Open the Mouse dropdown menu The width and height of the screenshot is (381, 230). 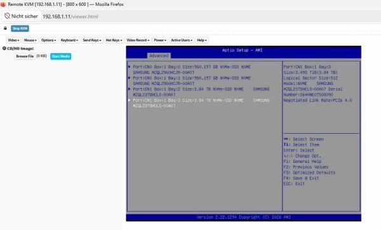[30, 40]
